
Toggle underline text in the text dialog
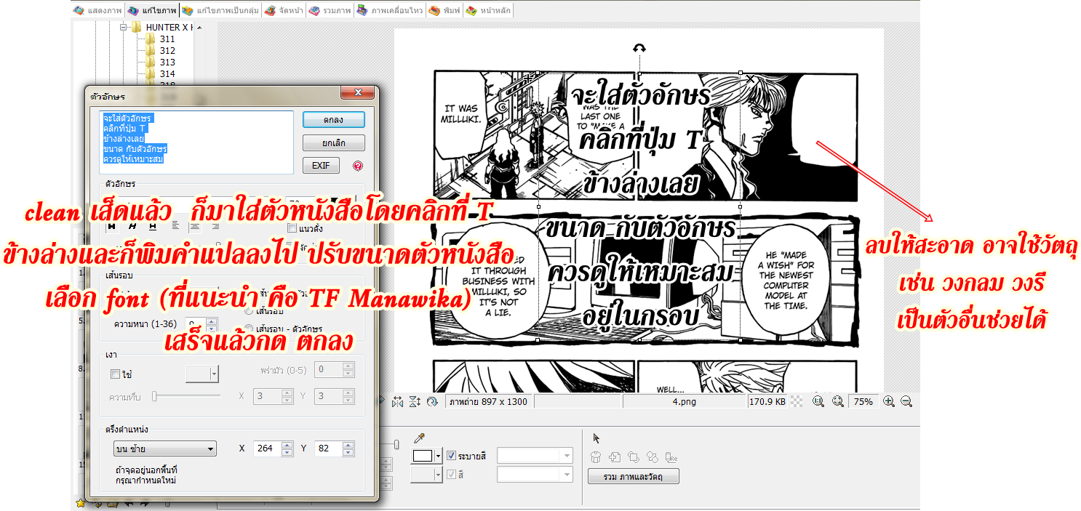click(153, 226)
